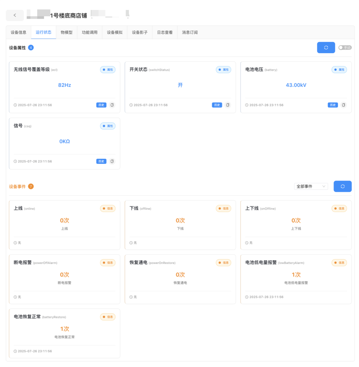Select the 消息订阅 tab

[x=190, y=32]
